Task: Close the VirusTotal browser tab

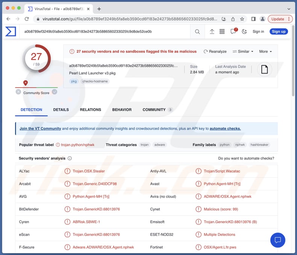Action: tap(88, 9)
